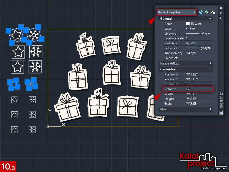Viewport: 229px width, 172px height.
Task: Toggle the PICKADD value icon in Properties
Action: [201, 12]
